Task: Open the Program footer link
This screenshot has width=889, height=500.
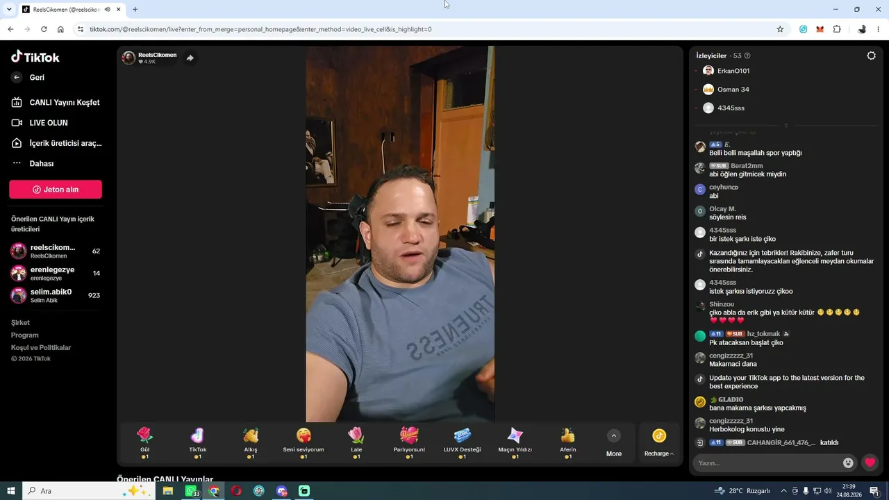Action: [25, 335]
